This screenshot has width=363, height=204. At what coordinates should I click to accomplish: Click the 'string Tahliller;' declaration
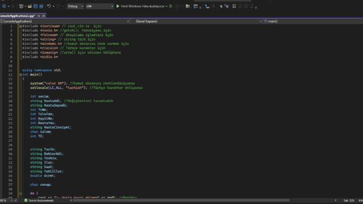tap(47, 172)
